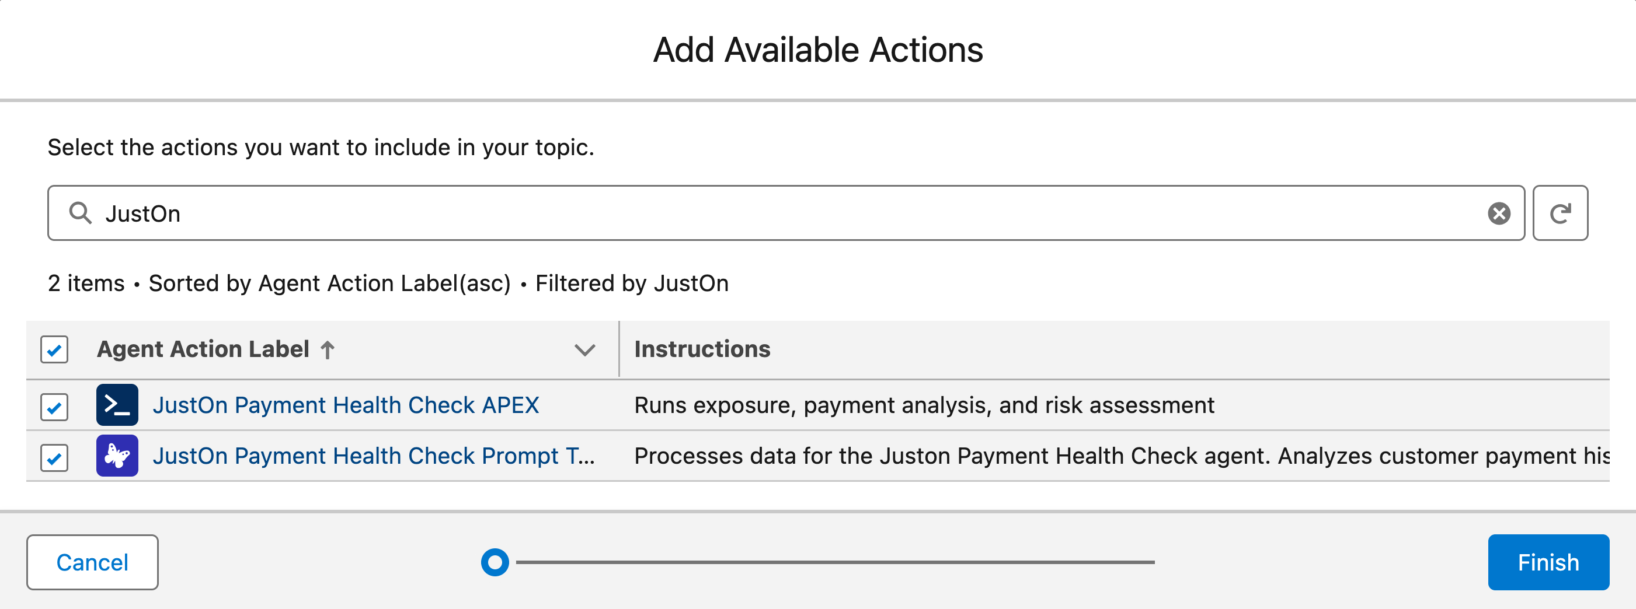Image resolution: width=1636 pixels, height=609 pixels.
Task: Click inside the search input field
Action: click(508, 213)
